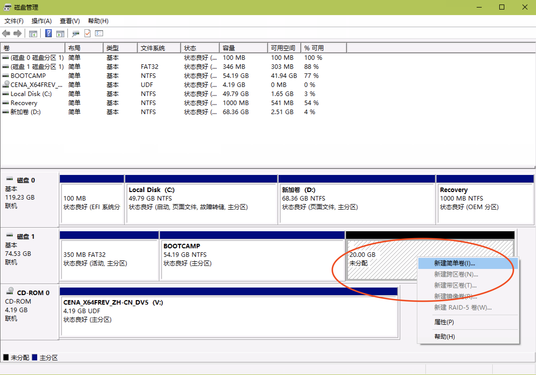
Task: Select 属性(P) in the context menu
Action: tap(444, 322)
